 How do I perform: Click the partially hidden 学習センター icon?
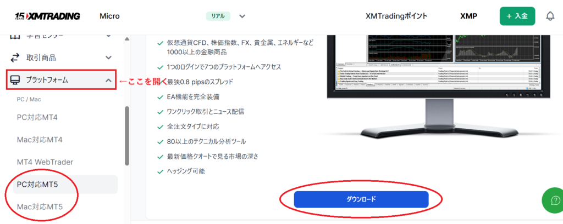(14, 36)
